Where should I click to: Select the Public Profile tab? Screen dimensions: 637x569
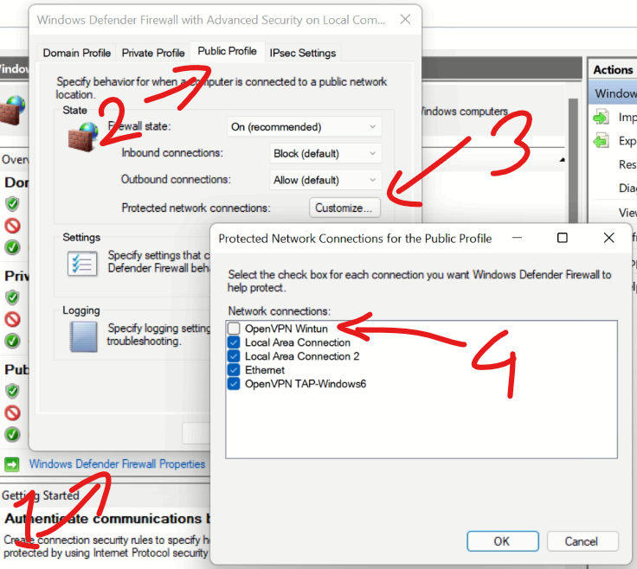pyautogui.click(x=227, y=51)
